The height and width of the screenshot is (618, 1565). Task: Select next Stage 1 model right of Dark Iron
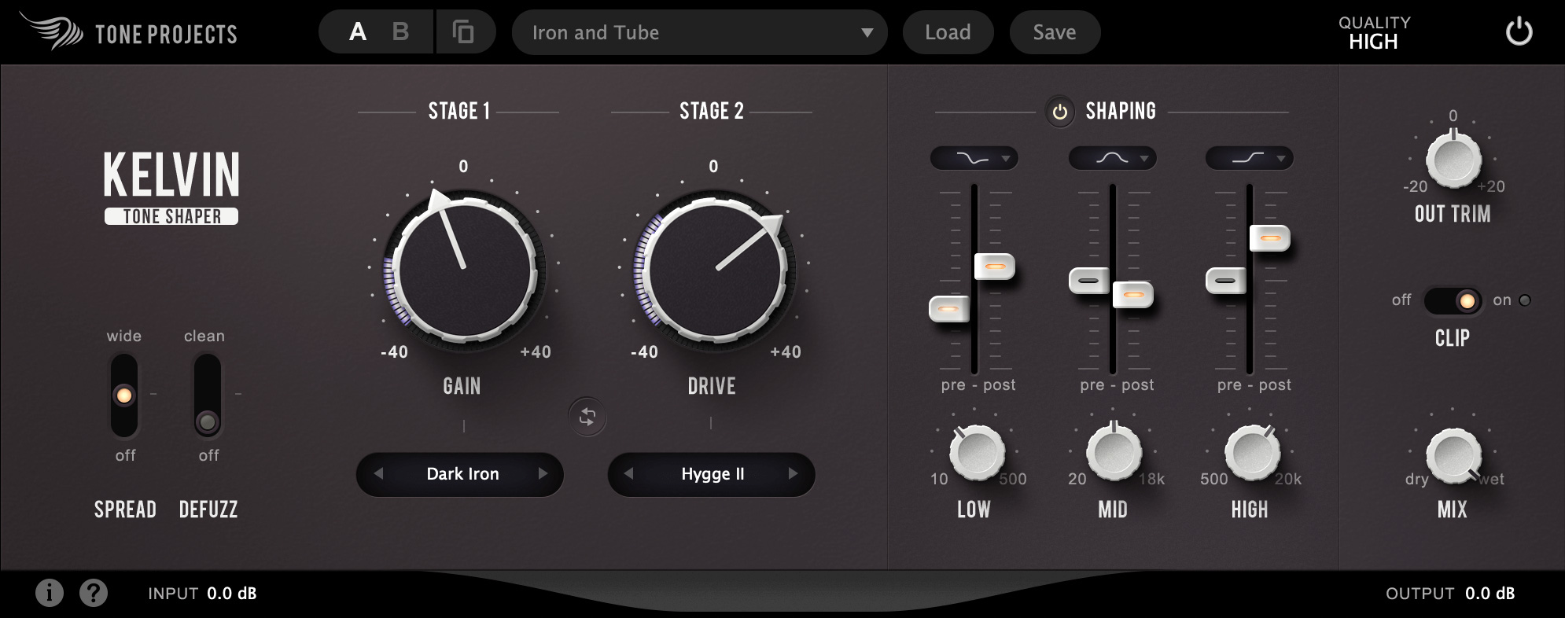coord(543,473)
